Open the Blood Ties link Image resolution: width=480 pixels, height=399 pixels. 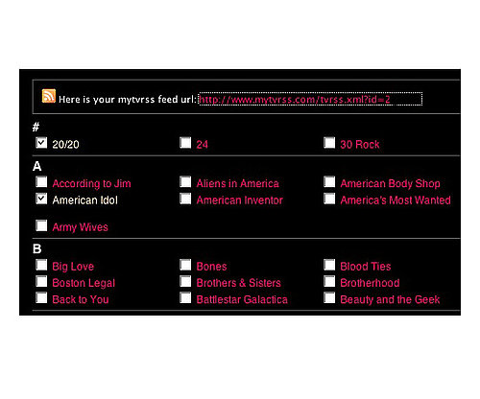click(x=366, y=267)
